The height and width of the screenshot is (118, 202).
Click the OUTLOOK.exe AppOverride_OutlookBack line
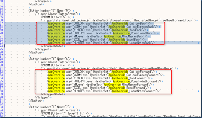[x=99, y=24]
